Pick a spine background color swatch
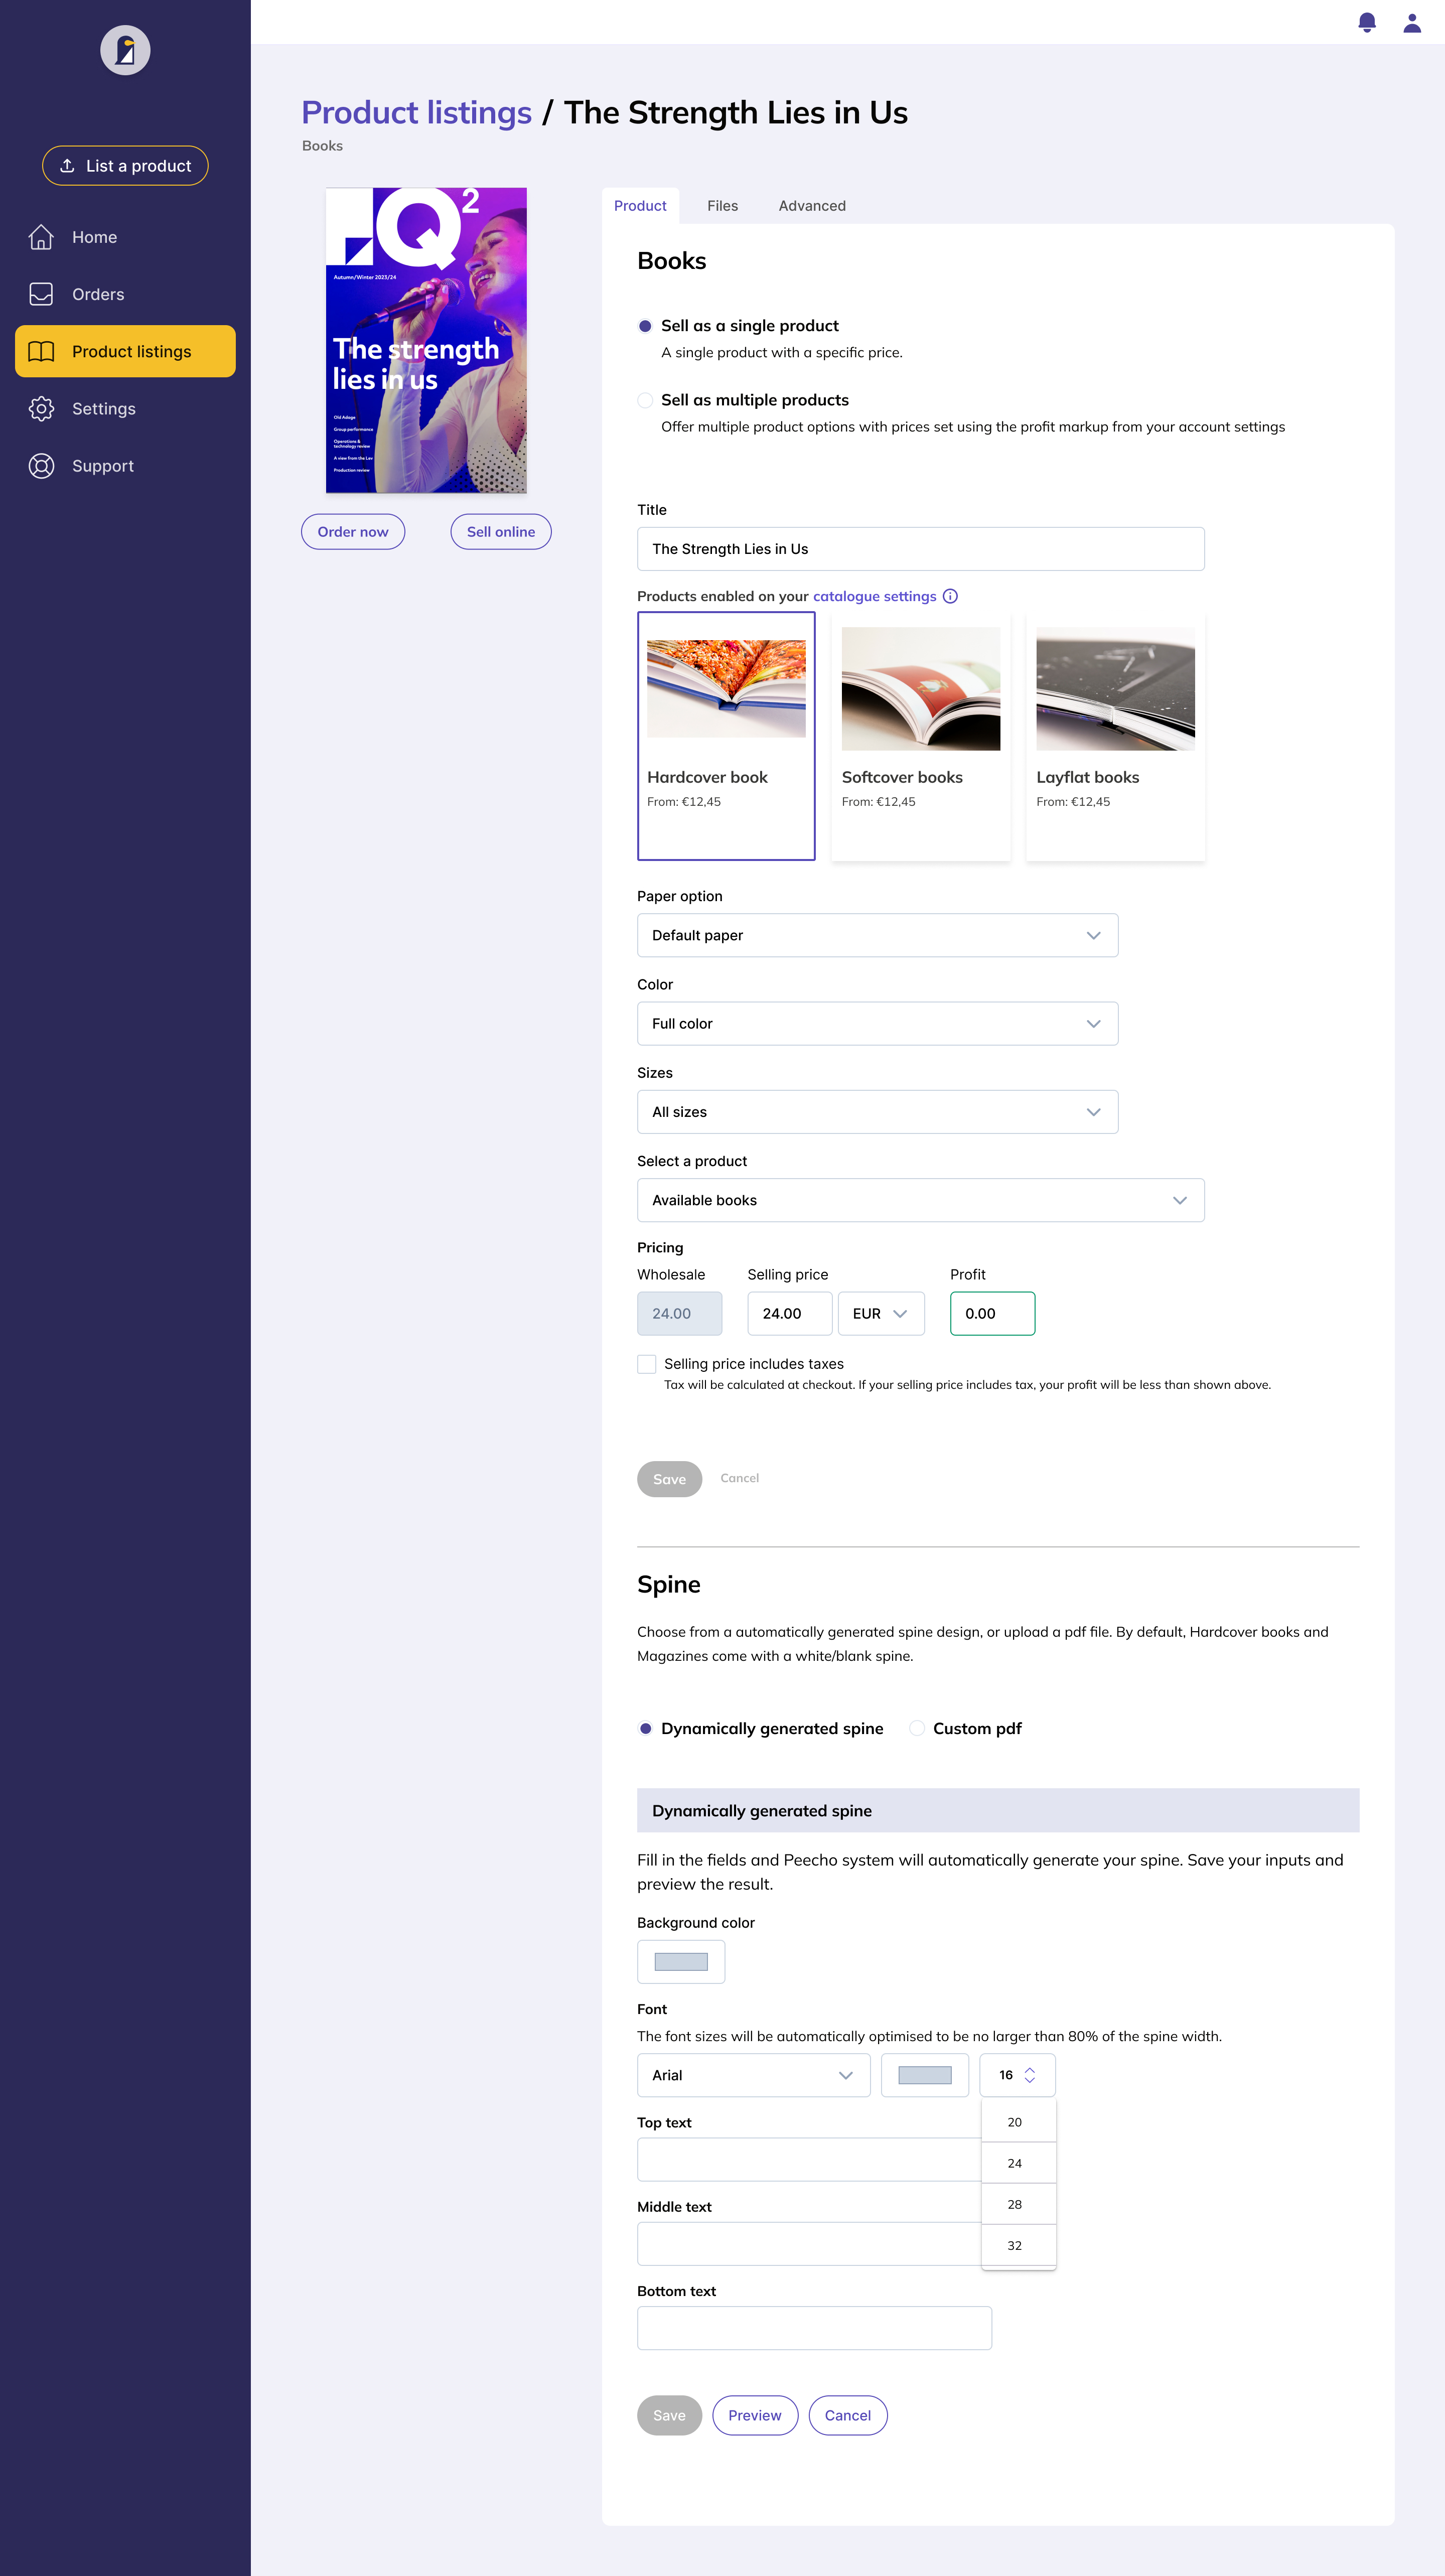This screenshot has width=1445, height=2576. 681,1961
